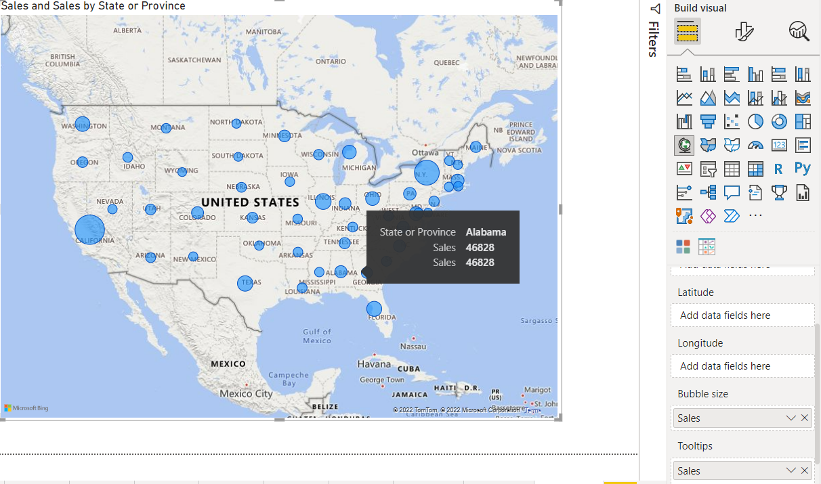This screenshot has height=484, width=821.
Task: Select the Power Apps visual
Action: click(x=708, y=216)
